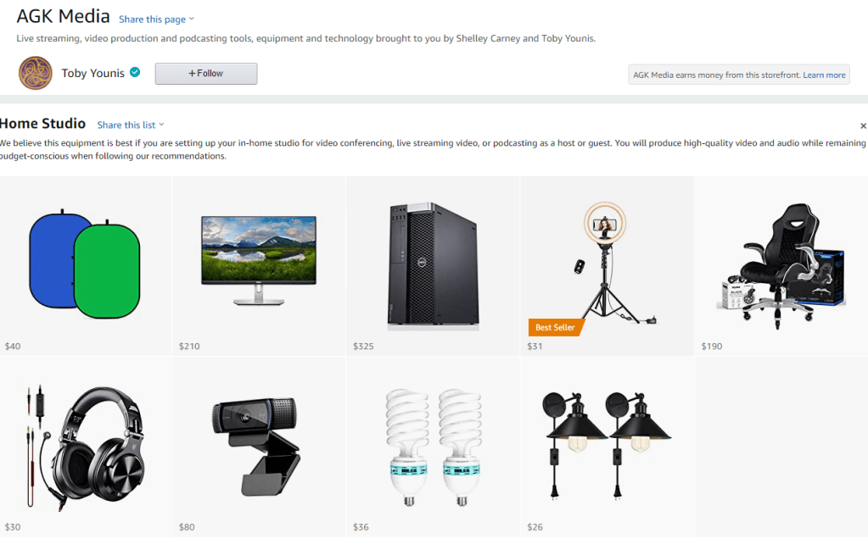This screenshot has height=539, width=868.
Task: Open the Logitech webcam product
Action: point(255,446)
